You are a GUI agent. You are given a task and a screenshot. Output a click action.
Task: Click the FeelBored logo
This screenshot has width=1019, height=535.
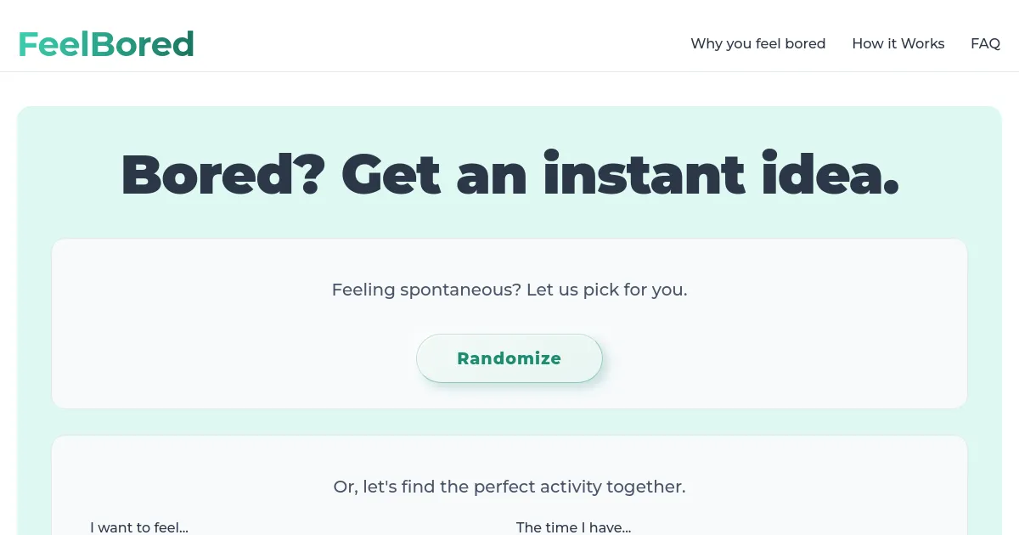[106, 44]
